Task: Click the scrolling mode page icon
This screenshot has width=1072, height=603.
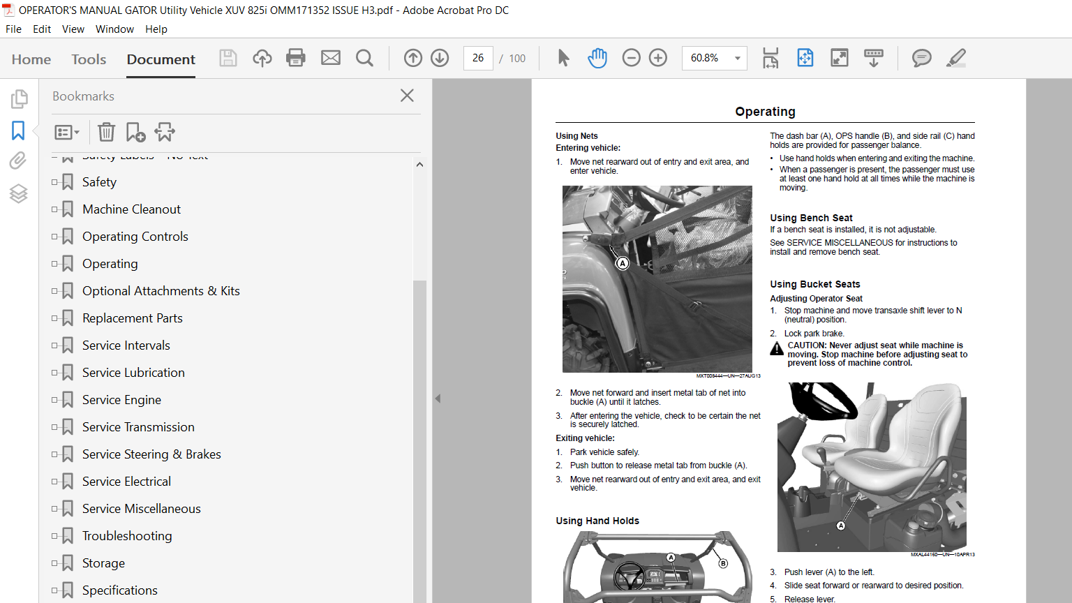Action: click(770, 58)
